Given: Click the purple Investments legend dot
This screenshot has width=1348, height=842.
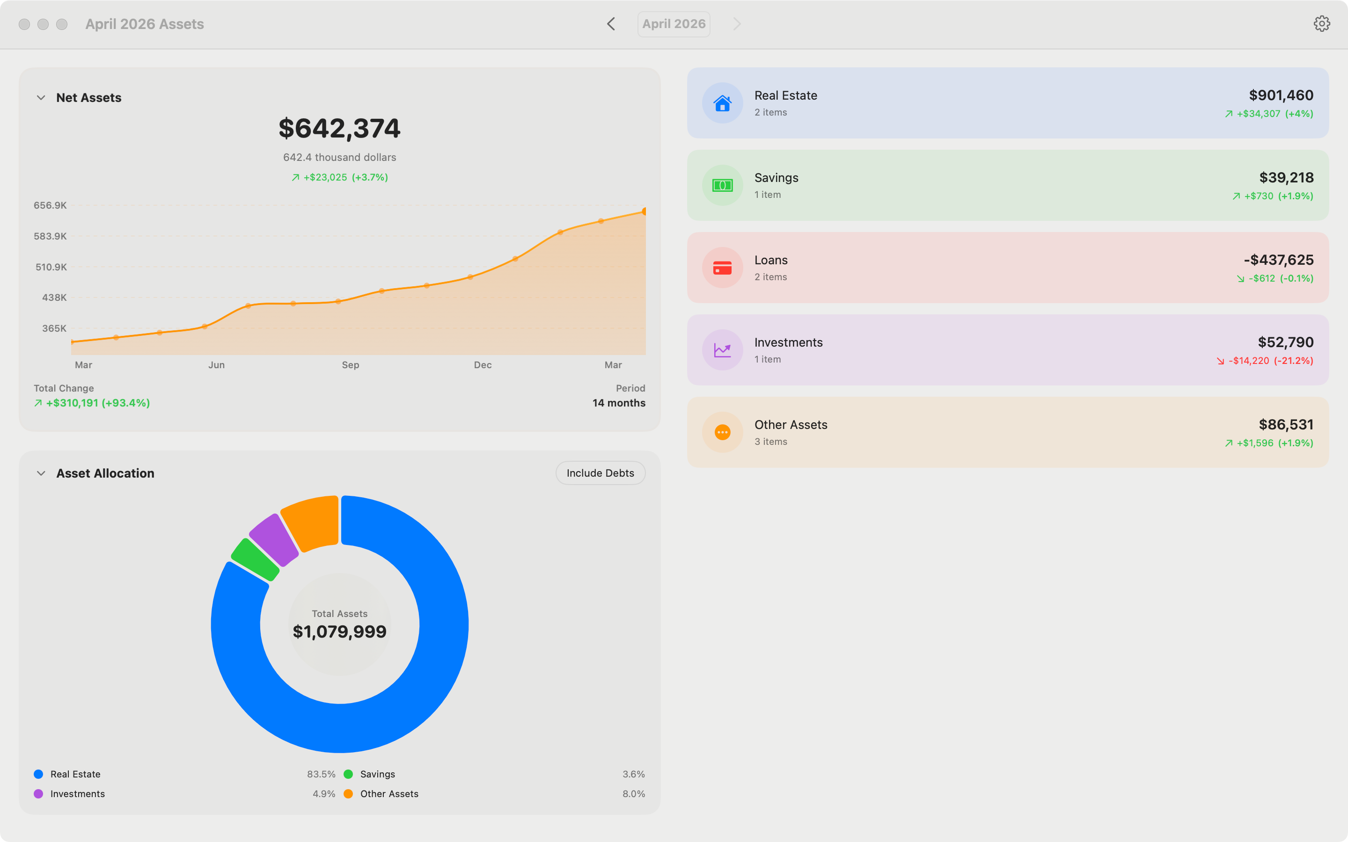Looking at the screenshot, I should tap(38, 793).
